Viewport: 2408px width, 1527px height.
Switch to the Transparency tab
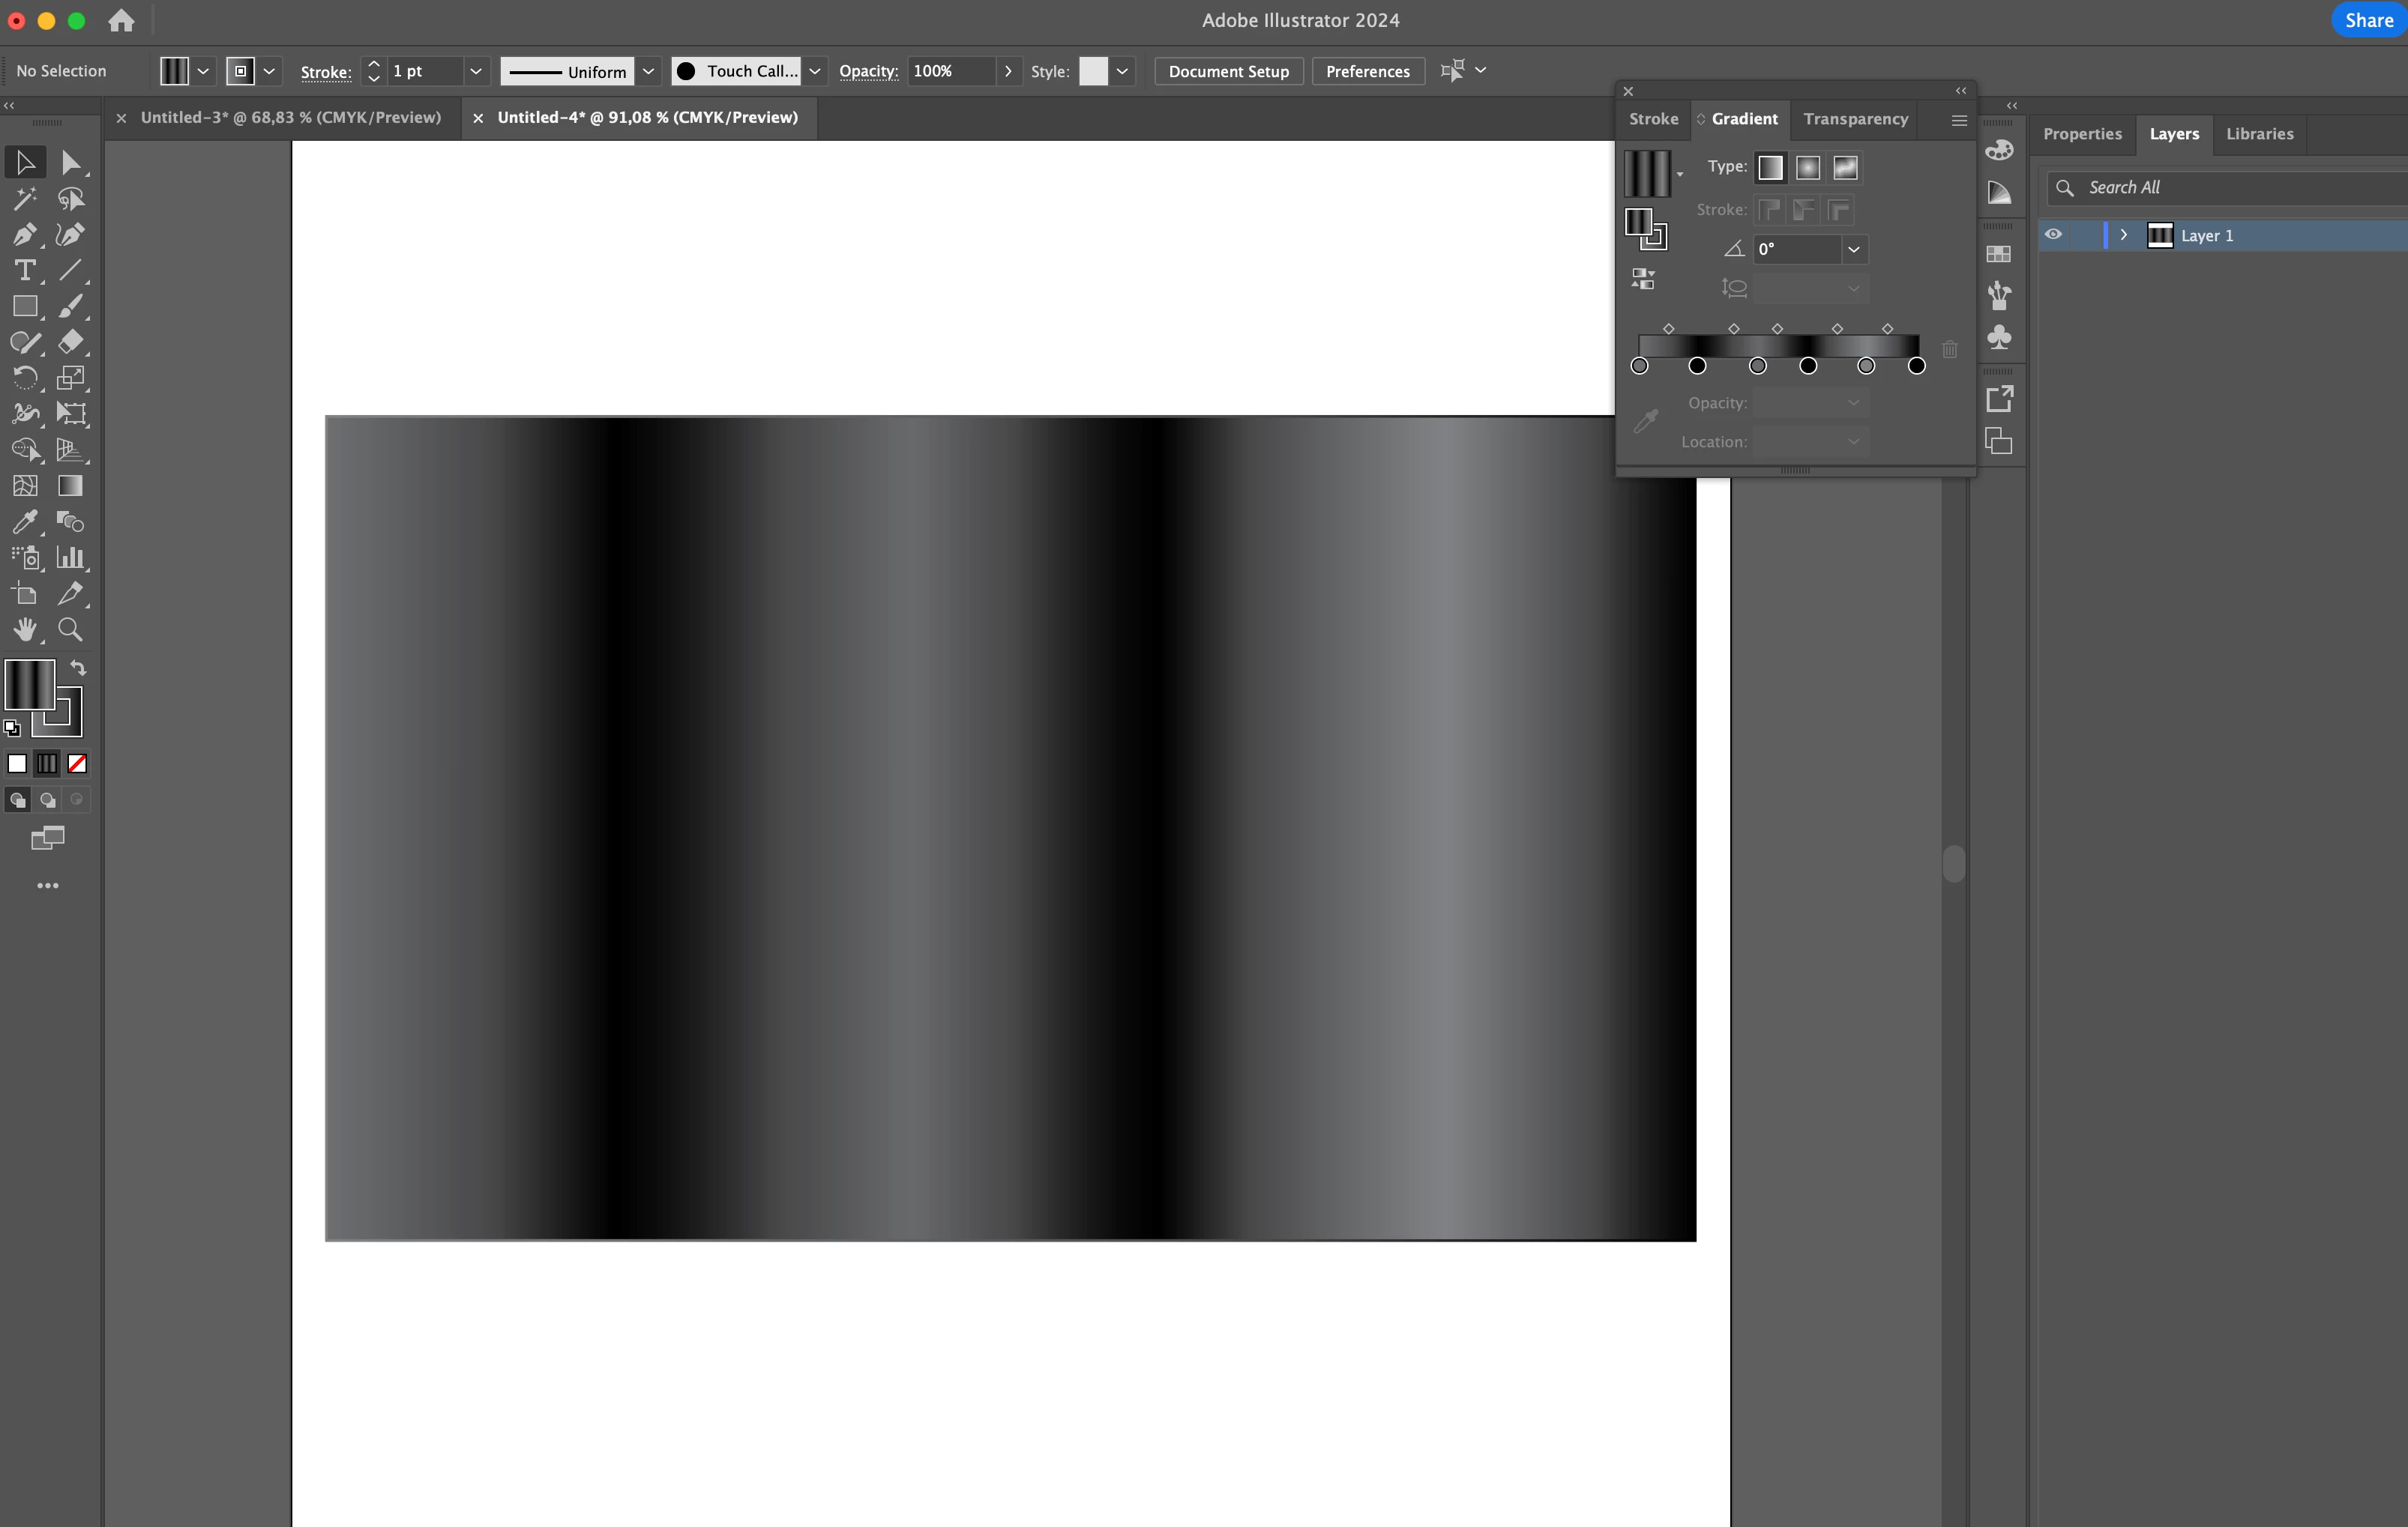point(1855,119)
